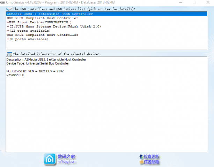Image resolution: width=214 pixels, height=167 pixels.
Task: Click the 检查更新 check update link
Action: tap(152, 157)
